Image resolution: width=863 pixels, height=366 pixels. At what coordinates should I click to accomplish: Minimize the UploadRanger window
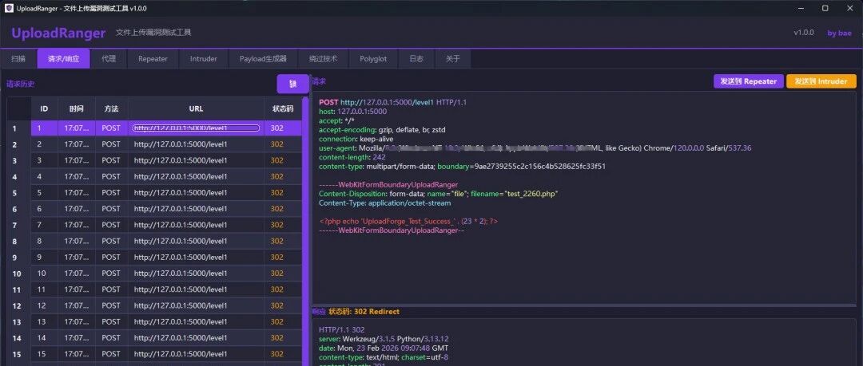tap(800, 8)
